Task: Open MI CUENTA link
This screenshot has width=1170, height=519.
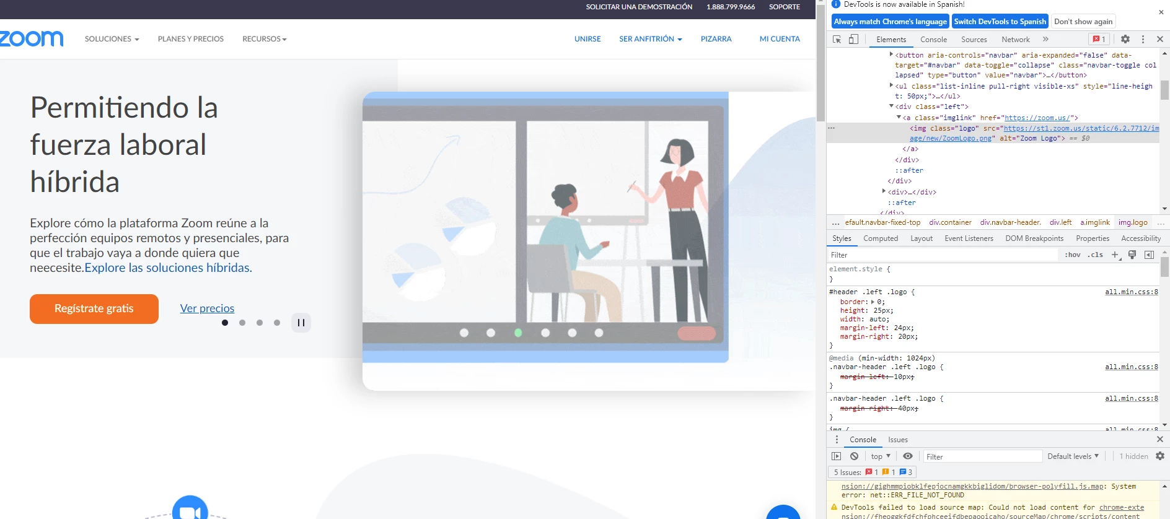Action: point(780,39)
